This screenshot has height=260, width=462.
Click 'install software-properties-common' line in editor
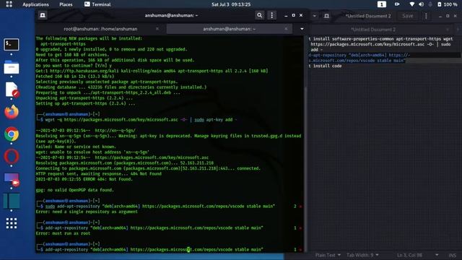[x=380, y=39]
